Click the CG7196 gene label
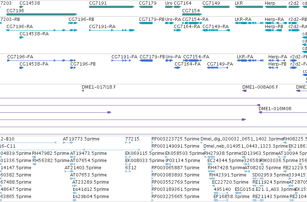This screenshot has width=307, height=202. 15,10
